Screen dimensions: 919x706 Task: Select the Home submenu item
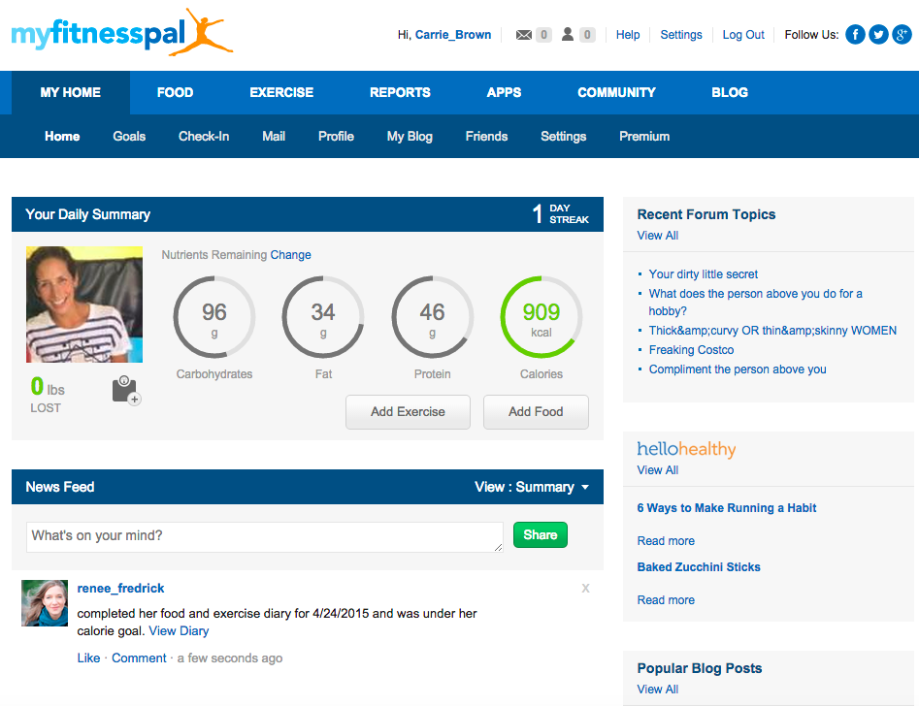click(62, 137)
